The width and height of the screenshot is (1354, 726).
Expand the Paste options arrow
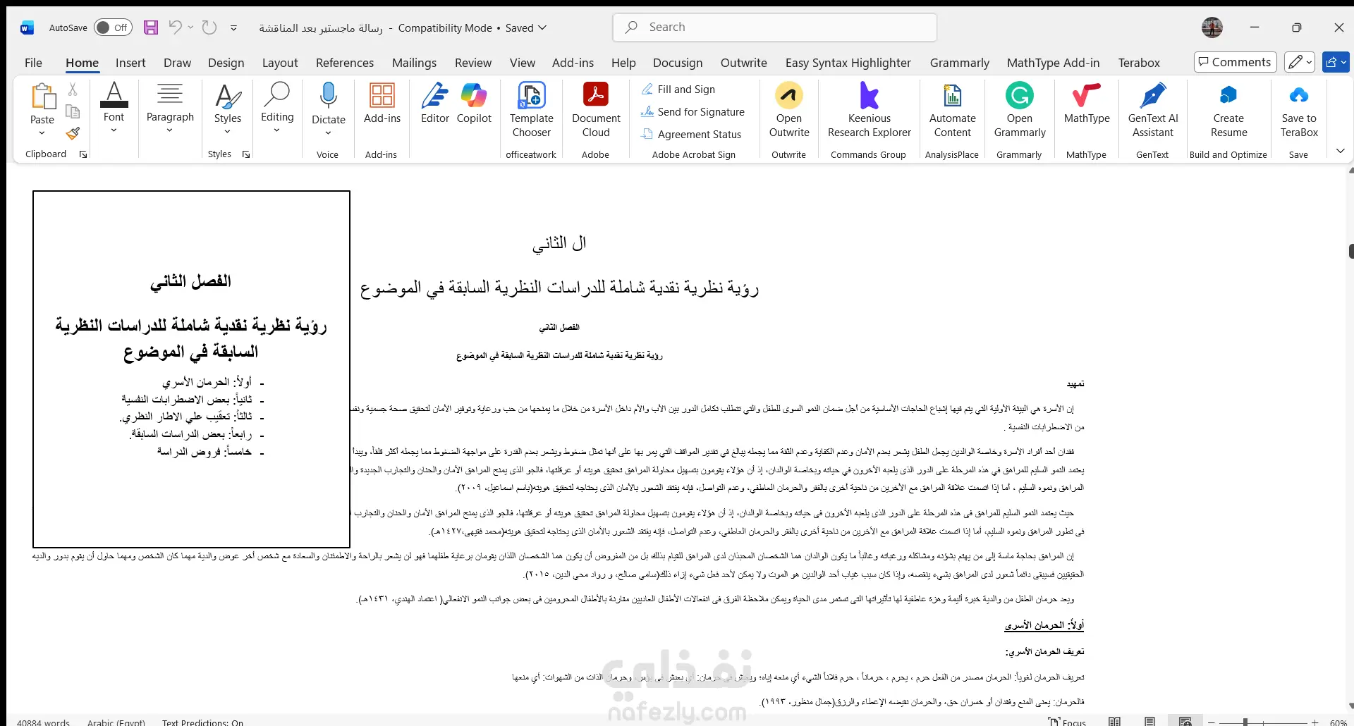click(x=42, y=133)
